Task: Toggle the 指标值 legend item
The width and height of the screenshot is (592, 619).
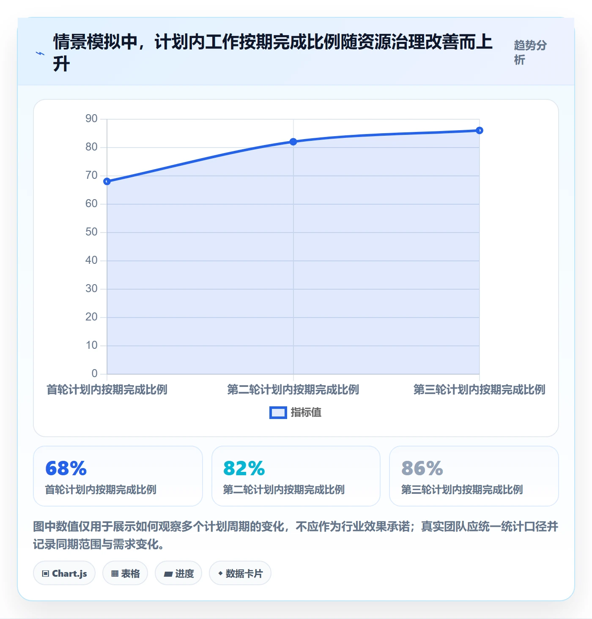Action: [x=295, y=412]
